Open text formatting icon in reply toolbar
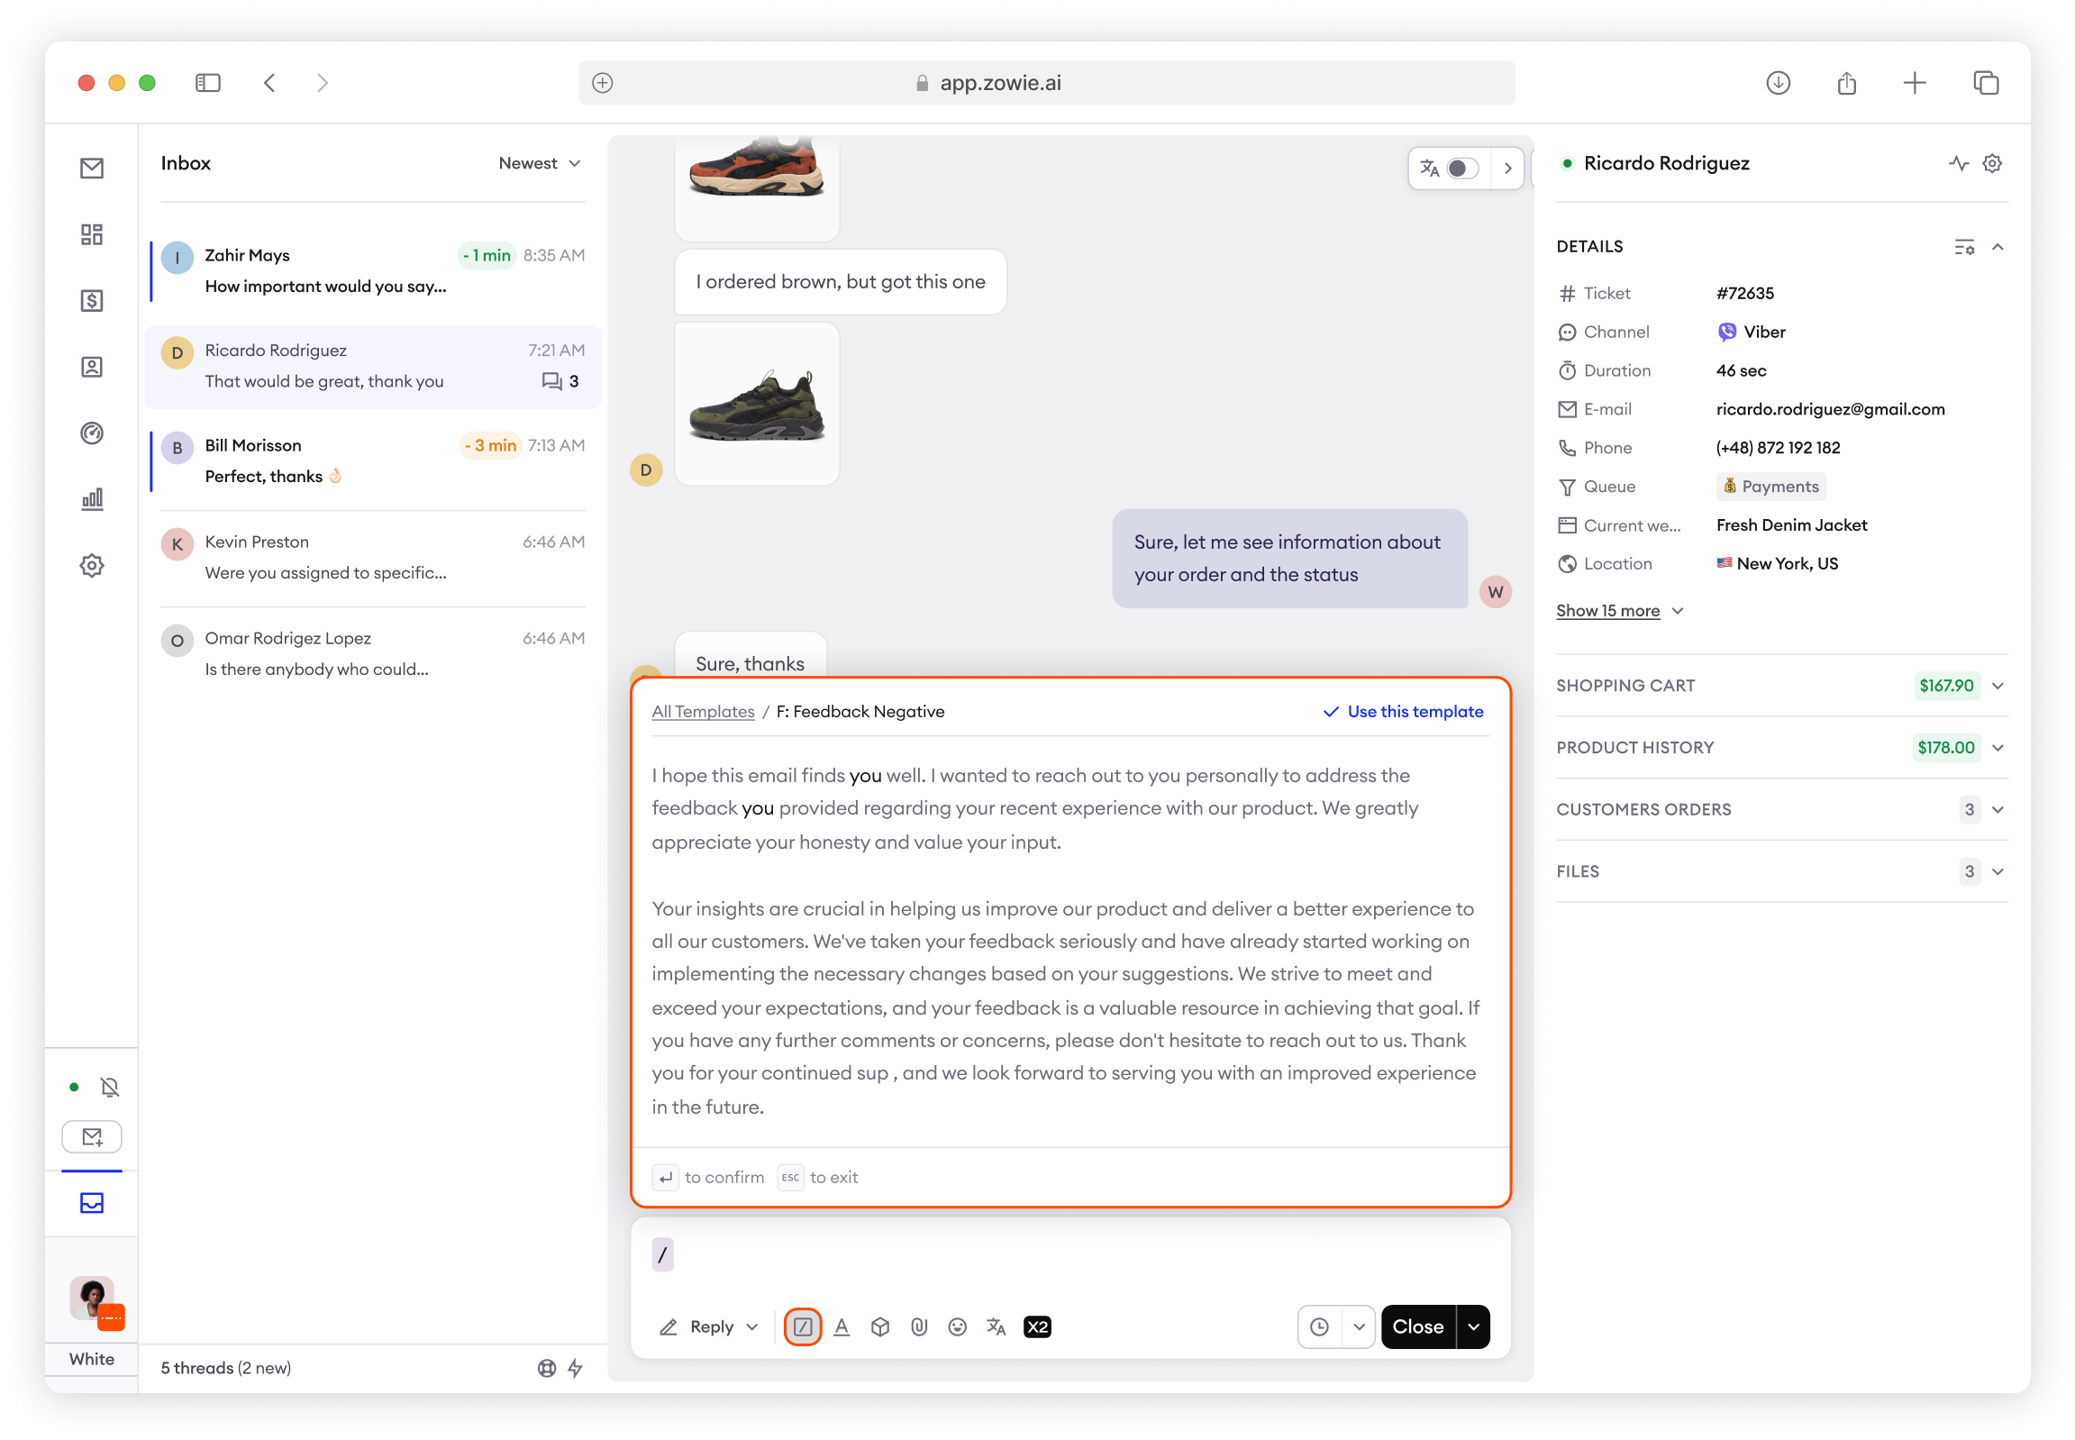 tap(841, 1326)
